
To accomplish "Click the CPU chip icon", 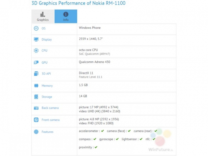I will [36, 50].
